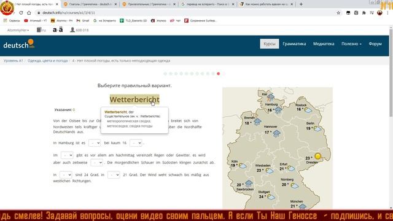Open the 'Чат' bookmark
Image resolution: width=393 pixels, height=221 pixels.
pyautogui.click(x=175, y=20)
